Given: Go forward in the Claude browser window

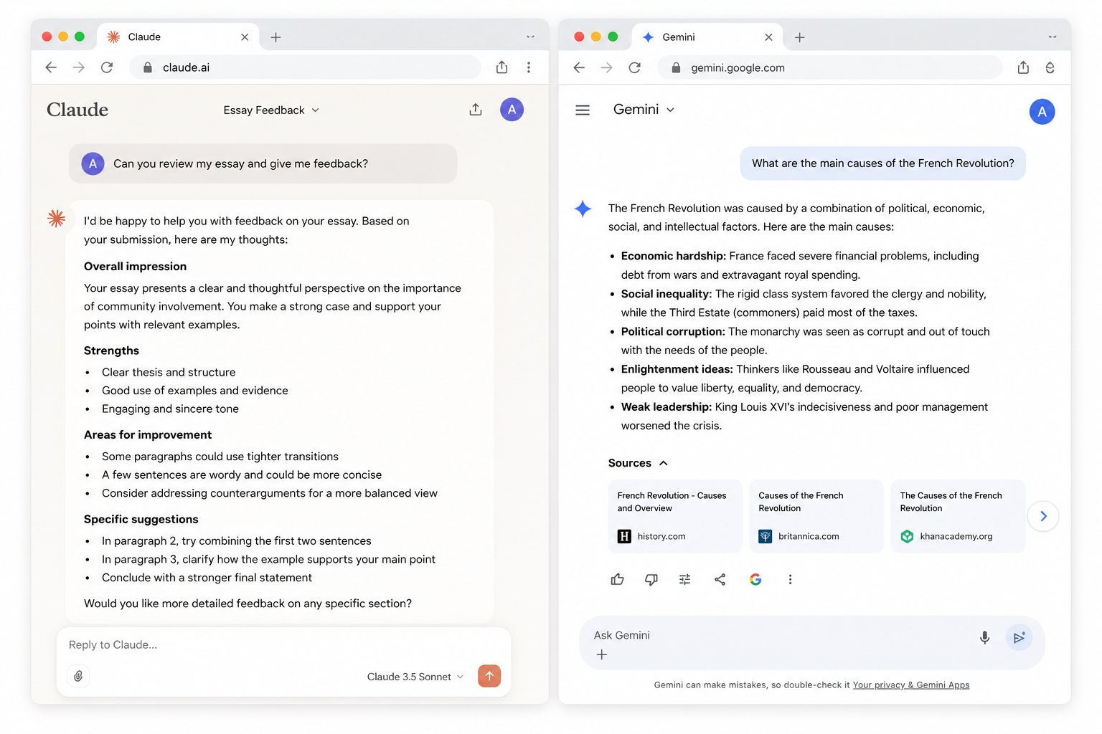Looking at the screenshot, I should 79,67.
